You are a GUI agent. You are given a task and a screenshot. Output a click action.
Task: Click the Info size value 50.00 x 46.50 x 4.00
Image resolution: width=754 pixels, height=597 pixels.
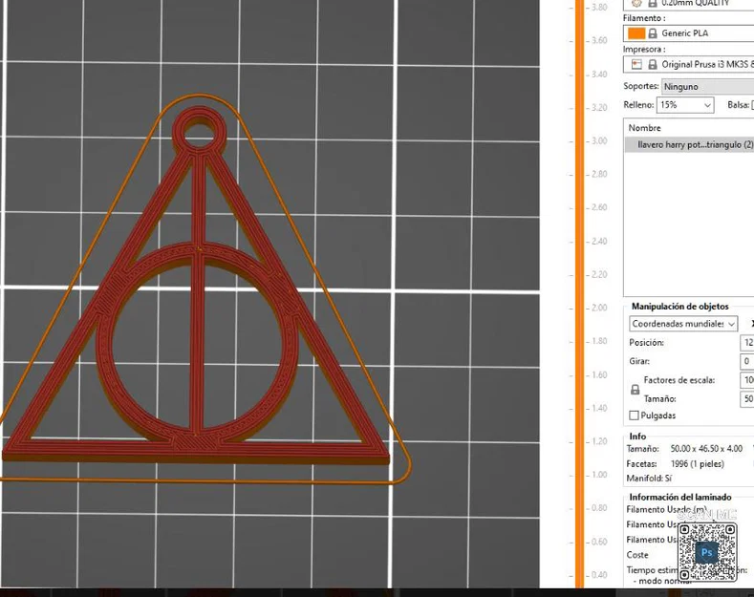tap(706, 449)
